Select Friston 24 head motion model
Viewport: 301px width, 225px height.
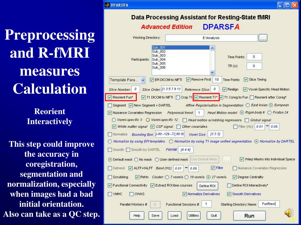[x=269, y=112]
